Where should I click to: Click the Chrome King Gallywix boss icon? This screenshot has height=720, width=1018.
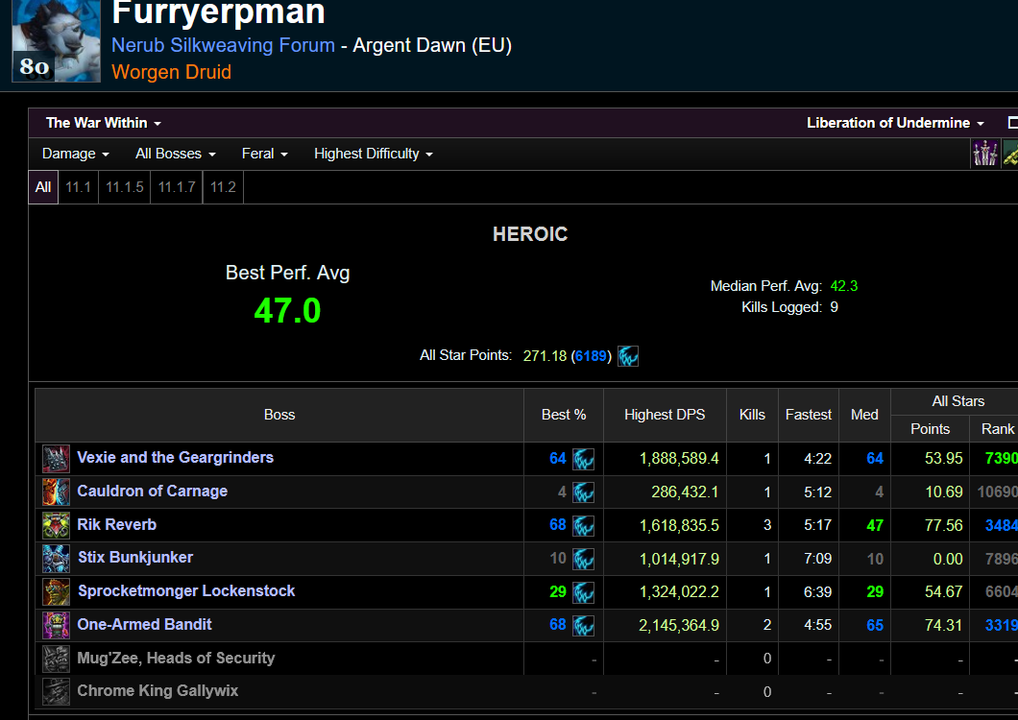[x=56, y=692]
